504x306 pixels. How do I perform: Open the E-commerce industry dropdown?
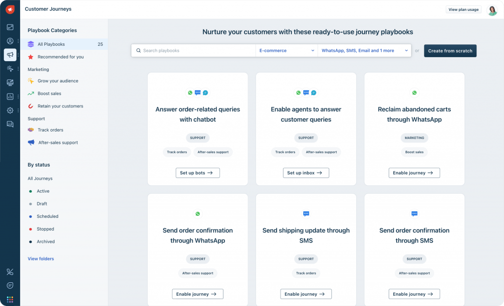coord(286,51)
